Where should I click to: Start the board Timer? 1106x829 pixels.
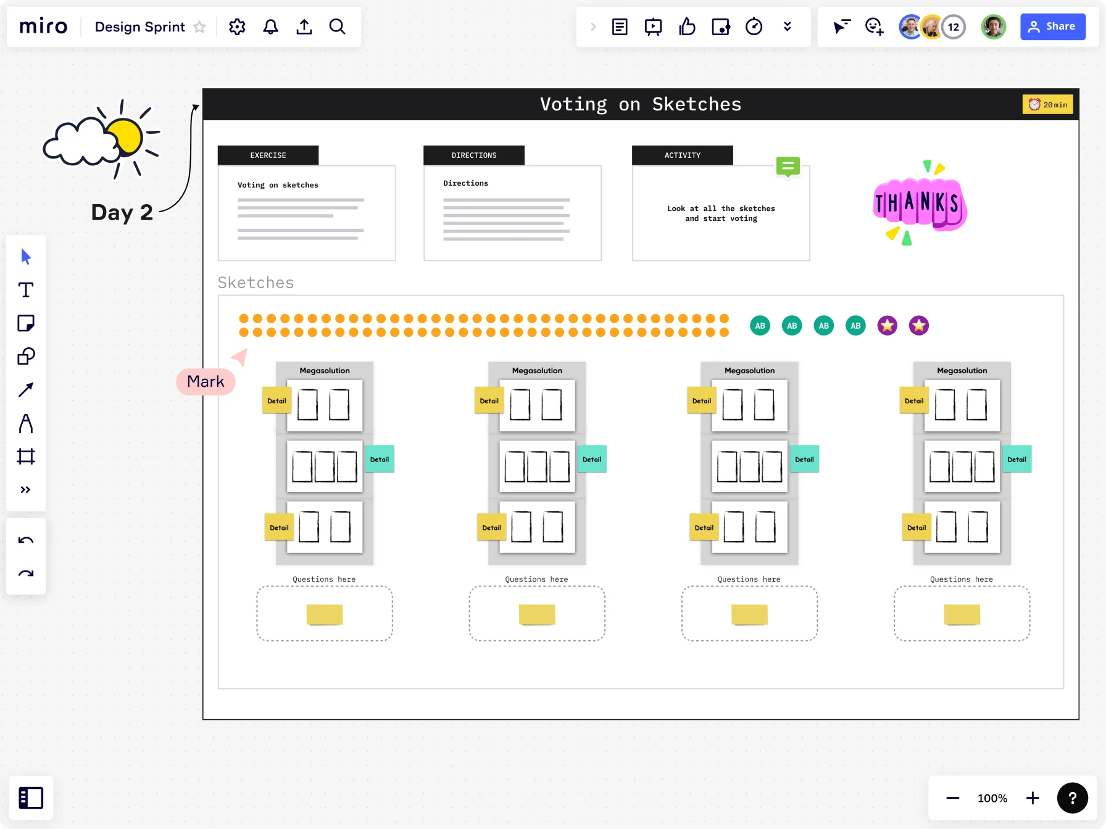(x=754, y=27)
